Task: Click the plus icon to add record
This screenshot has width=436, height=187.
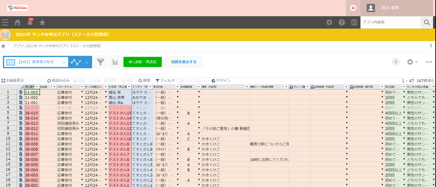Action: (396, 62)
